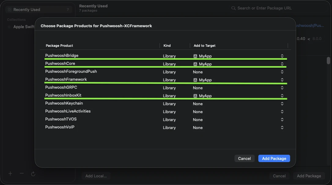
Task: Select the PushwooshBridge package product name
Action: [62, 55]
